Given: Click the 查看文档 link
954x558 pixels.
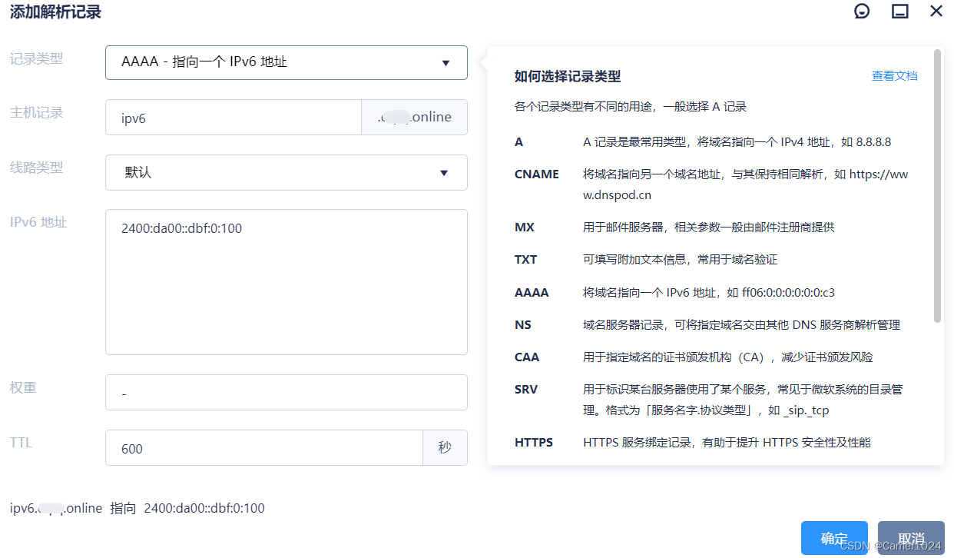Looking at the screenshot, I should click(x=894, y=76).
